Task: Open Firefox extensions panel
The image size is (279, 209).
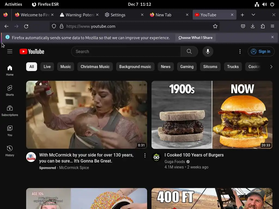Action: click(263, 26)
